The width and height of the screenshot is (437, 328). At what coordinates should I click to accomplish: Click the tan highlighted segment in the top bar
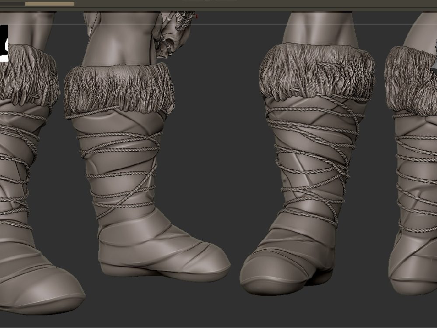(50, 4)
